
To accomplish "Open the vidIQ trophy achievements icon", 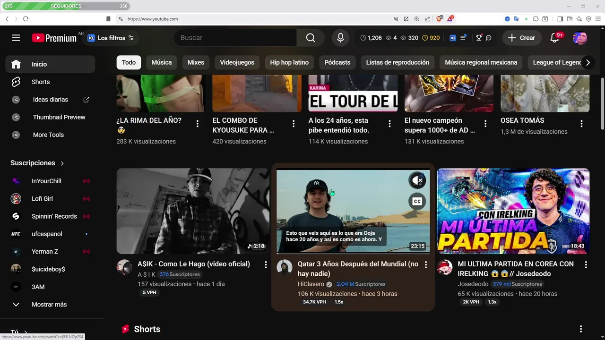I will click(478, 38).
